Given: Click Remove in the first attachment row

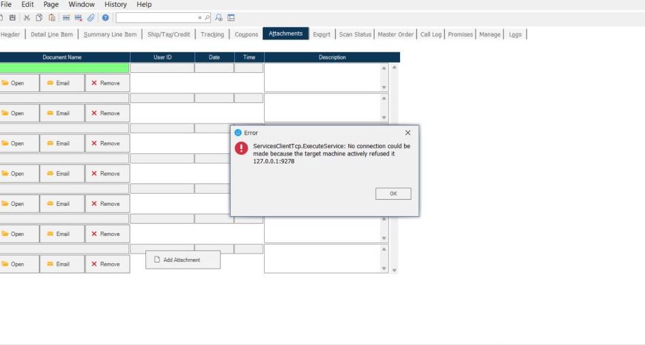Looking at the screenshot, I should (x=106, y=83).
